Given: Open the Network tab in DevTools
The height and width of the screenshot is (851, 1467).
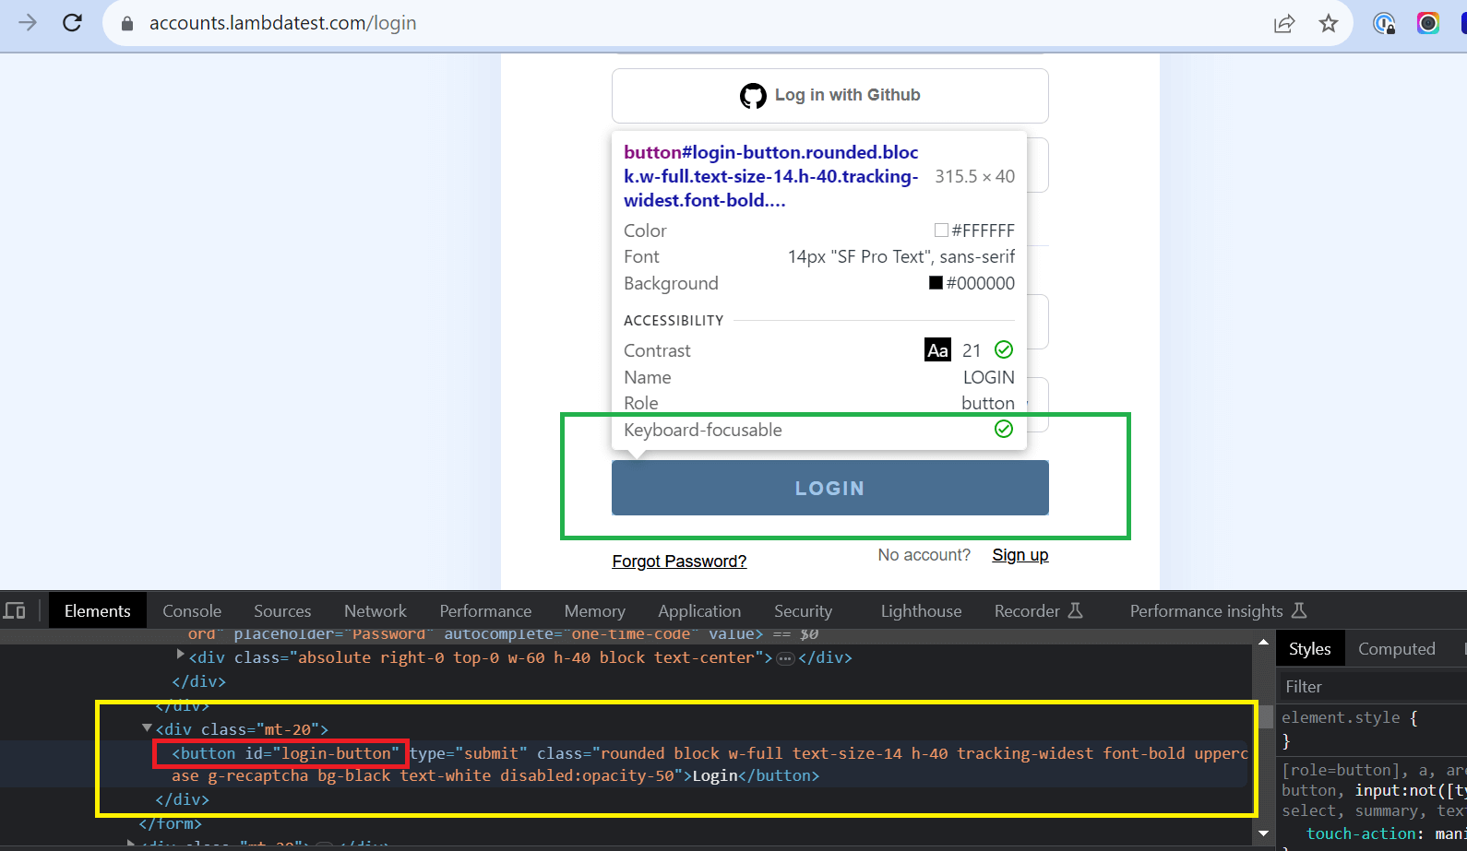Looking at the screenshot, I should tap(375, 611).
